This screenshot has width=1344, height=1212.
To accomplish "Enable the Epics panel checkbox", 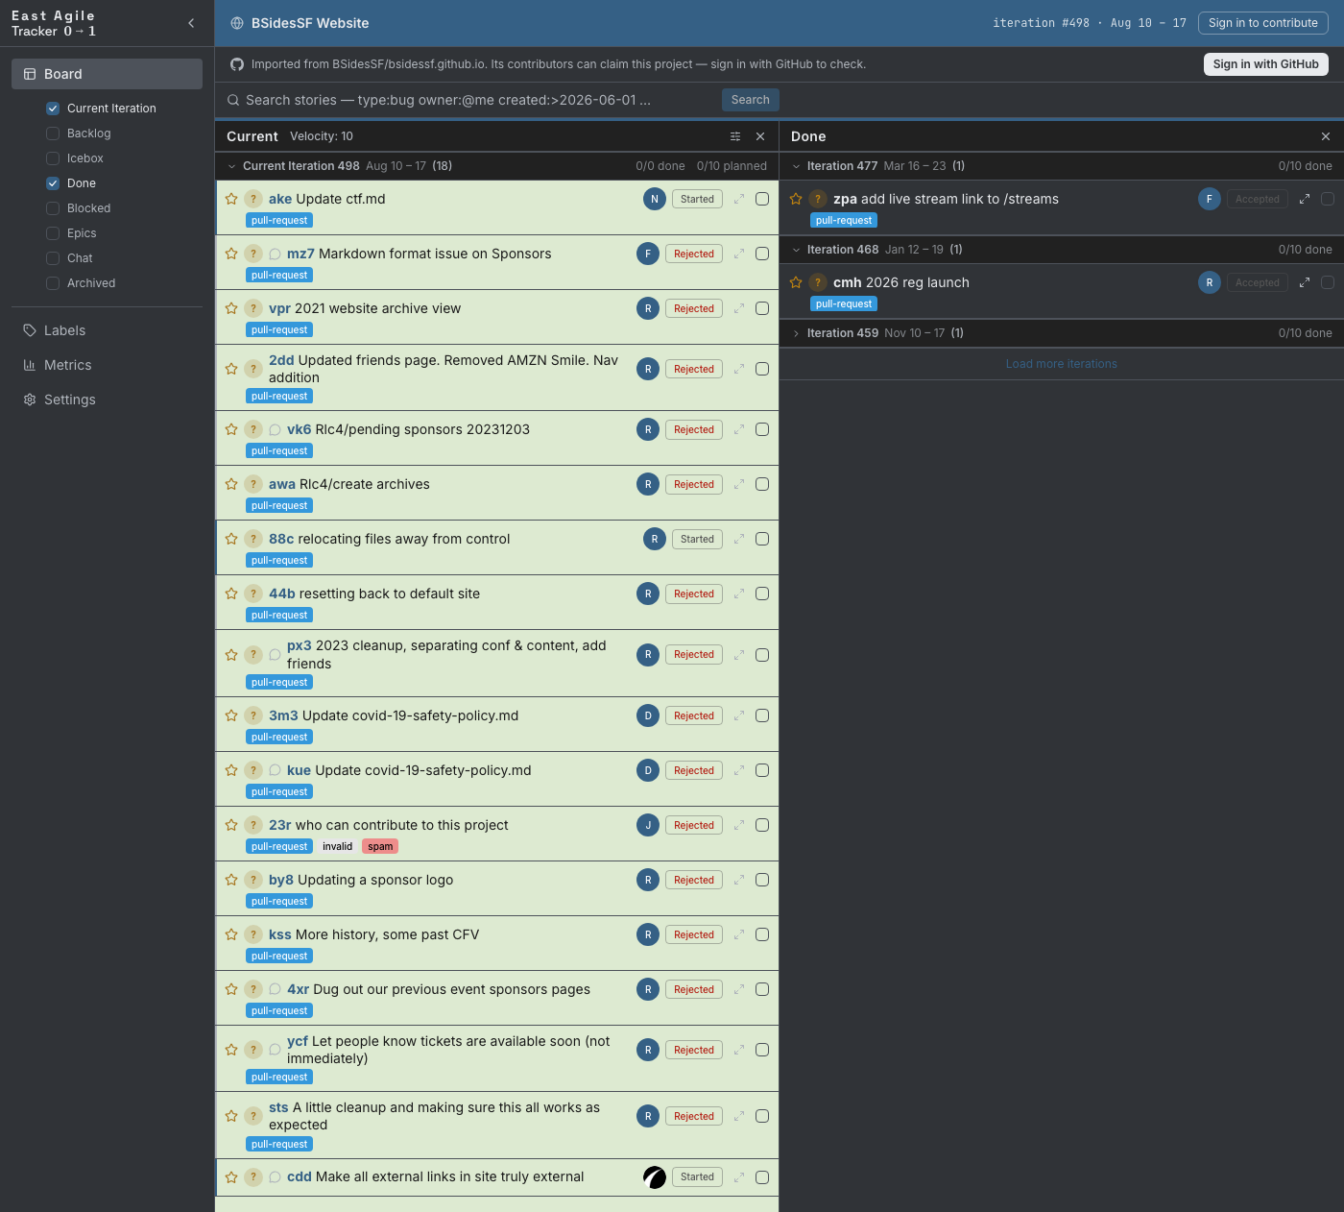I will click(x=53, y=233).
